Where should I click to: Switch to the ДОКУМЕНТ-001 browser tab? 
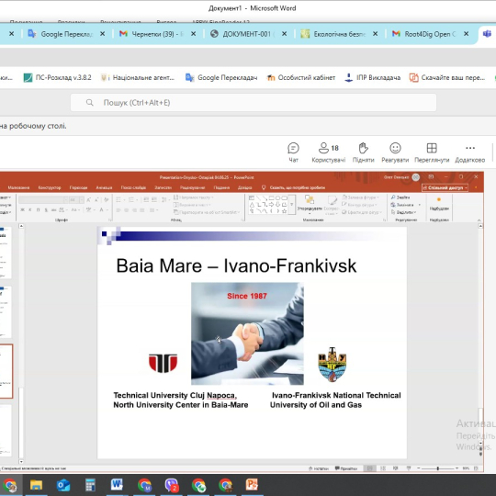249,34
